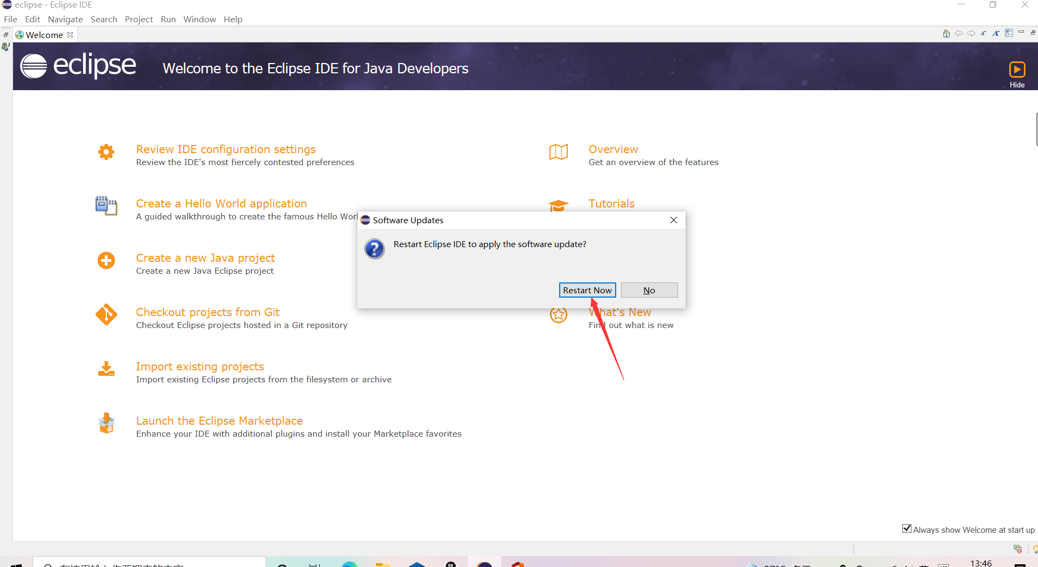Open the File menu

tap(10, 19)
